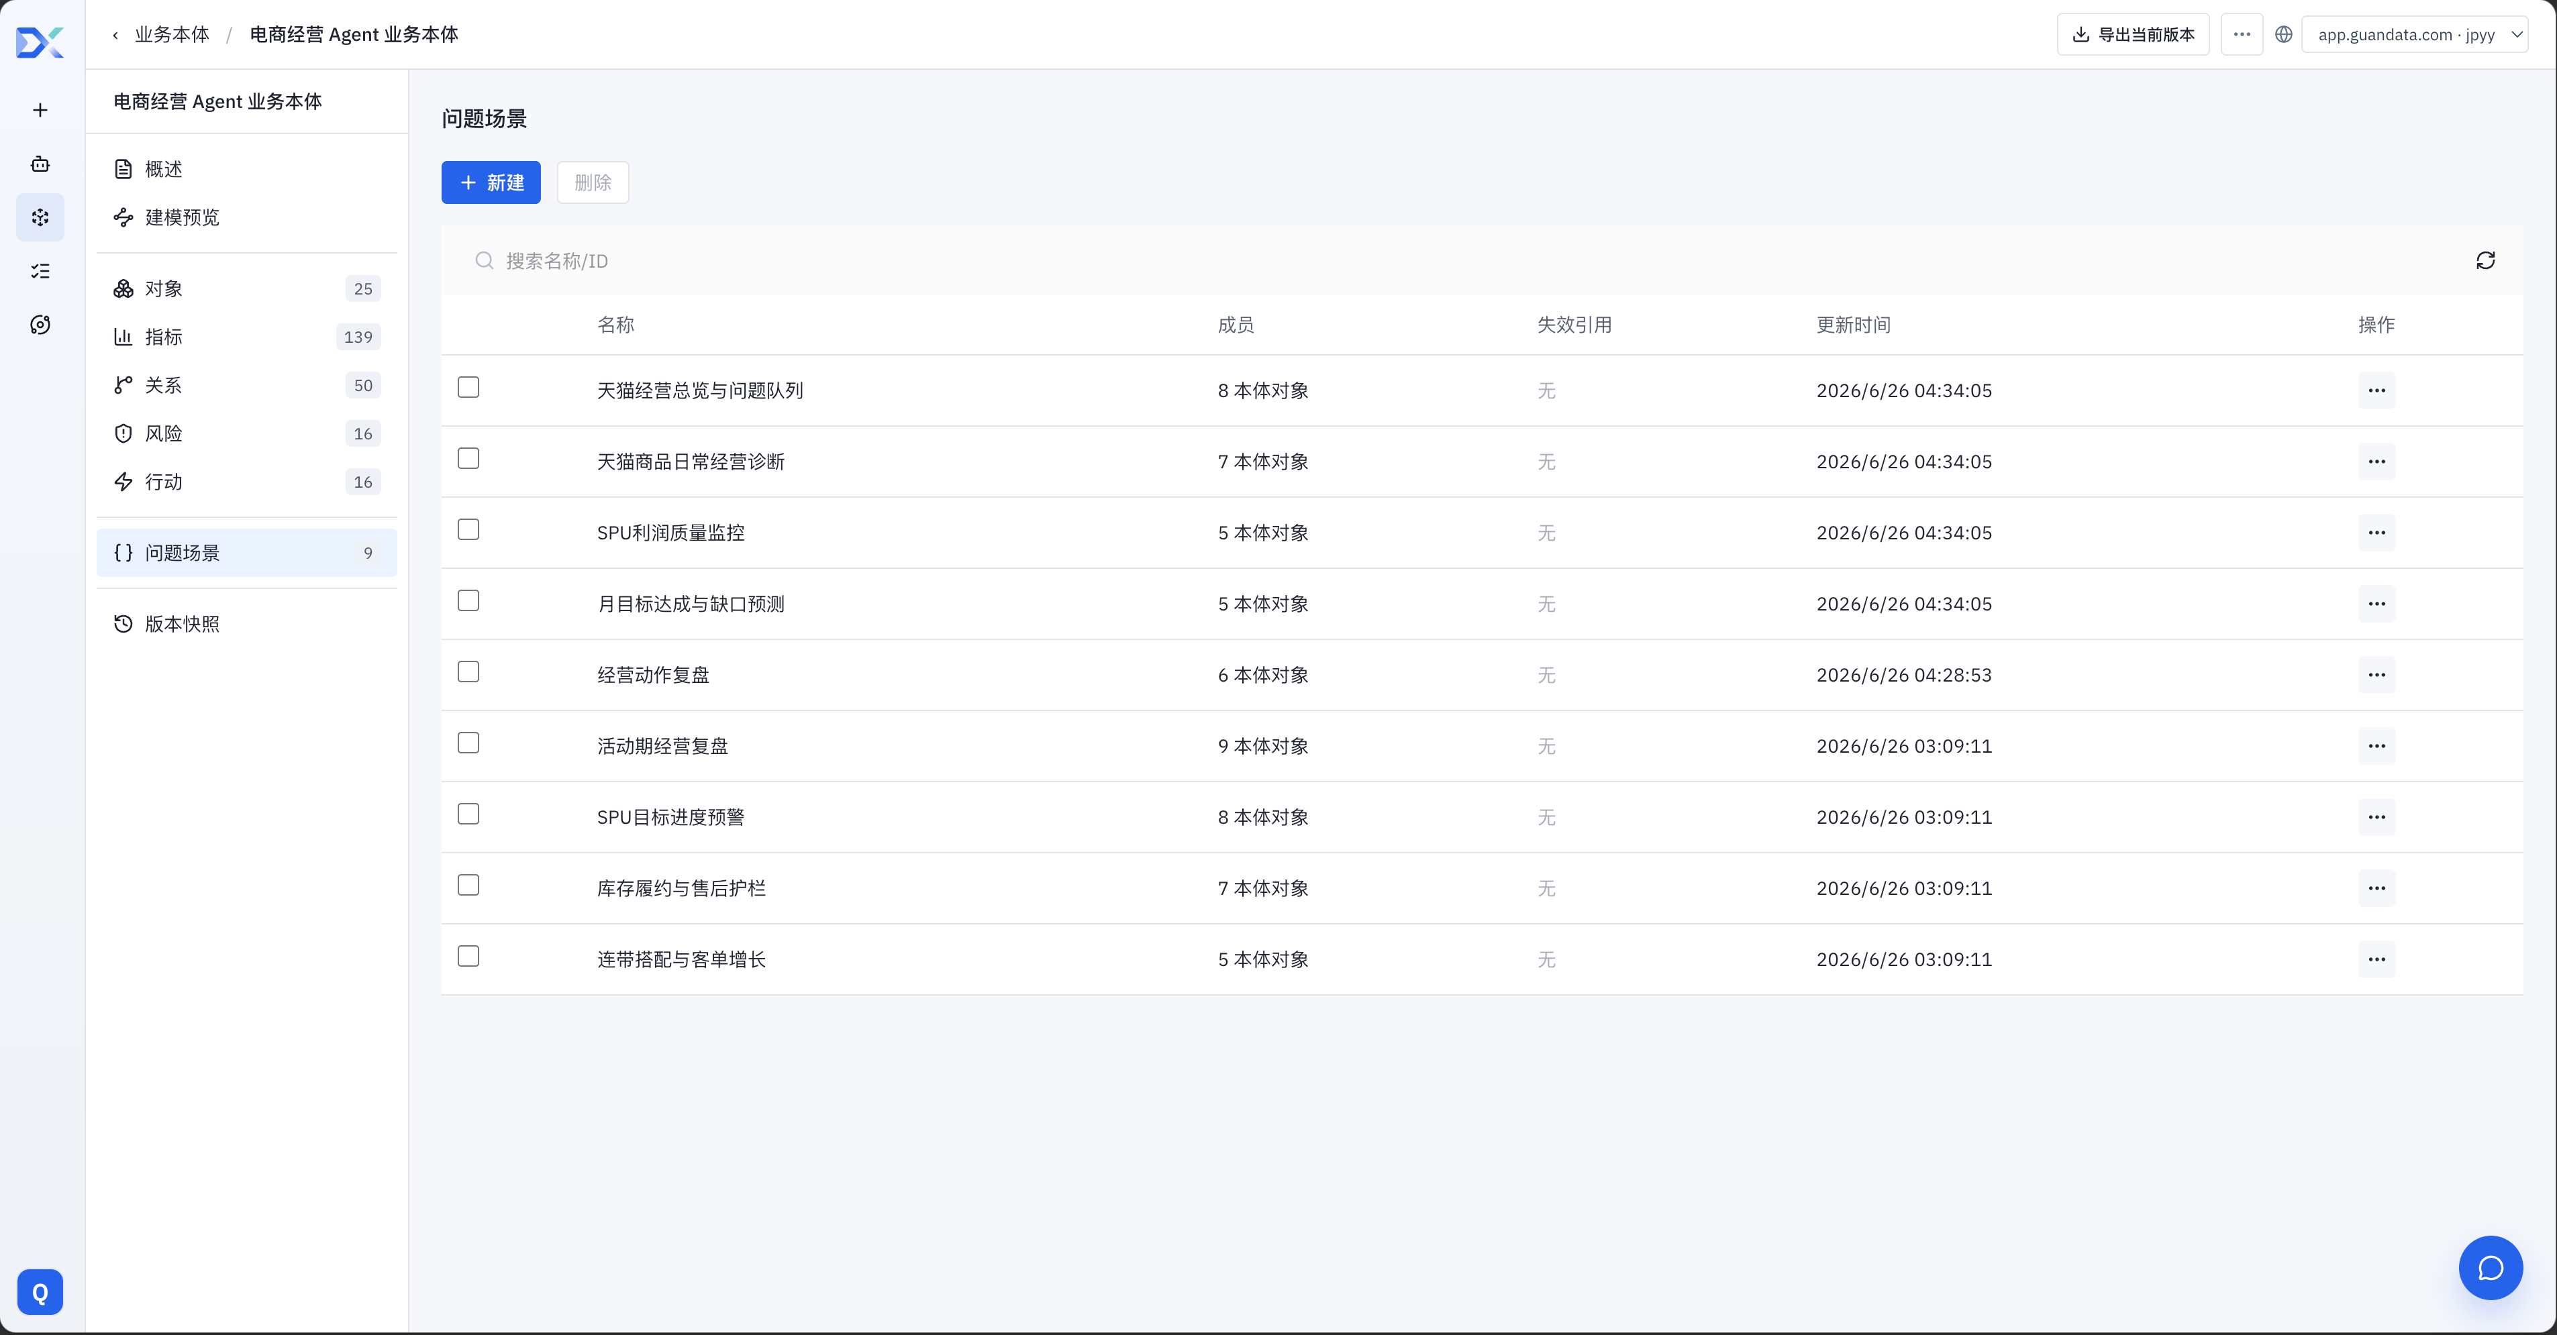Click the 更新时间 column header

[1853, 325]
